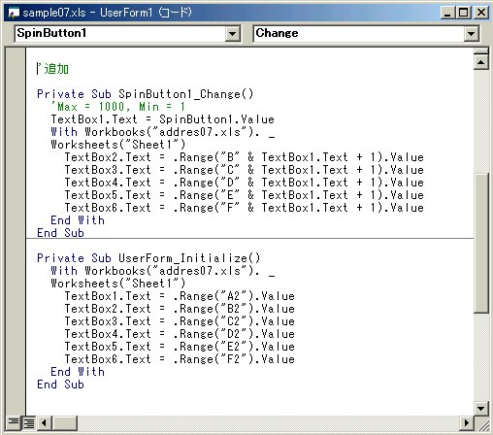Place cursor on TextBox1.Text = SpinButton1.Value line
Viewport: 493px width, 435px height.
[163, 119]
